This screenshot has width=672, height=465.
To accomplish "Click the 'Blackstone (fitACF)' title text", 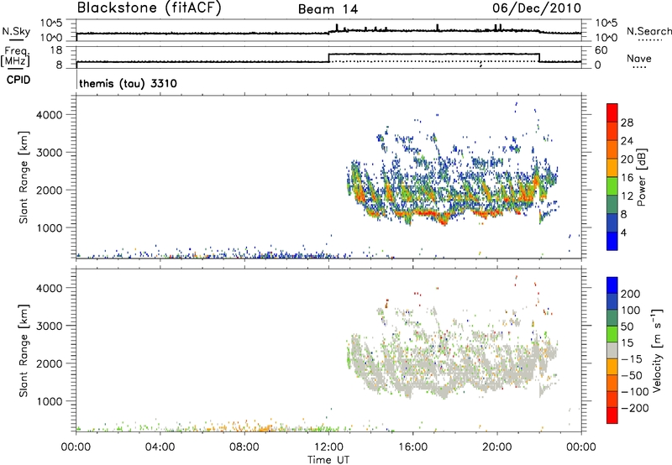I will [x=150, y=8].
